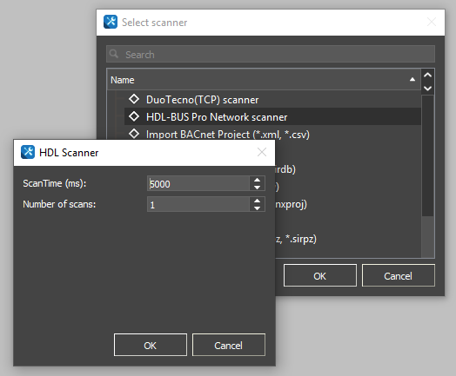Click the ScanTime (ms): label
456x376 pixels.
pos(54,183)
